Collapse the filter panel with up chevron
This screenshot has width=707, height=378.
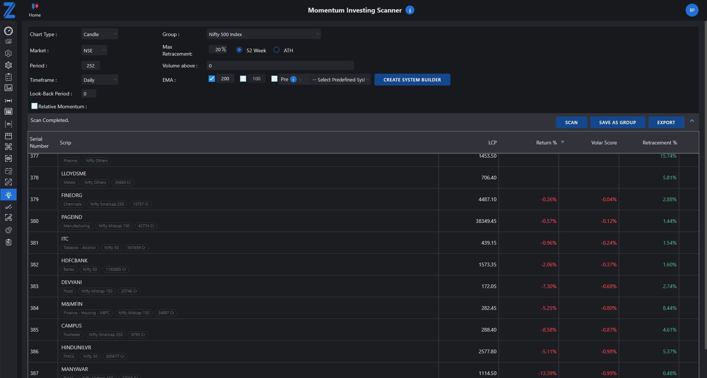pos(692,121)
